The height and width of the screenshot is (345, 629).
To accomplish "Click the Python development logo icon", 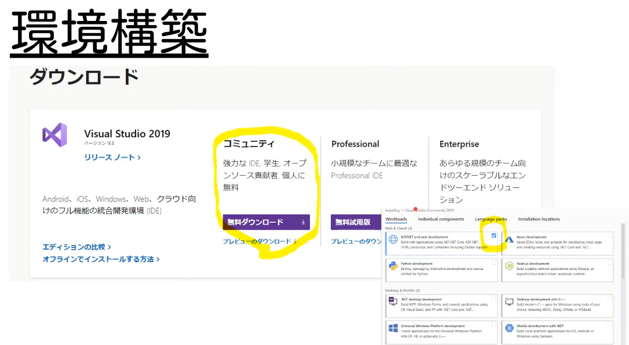I will [393, 266].
